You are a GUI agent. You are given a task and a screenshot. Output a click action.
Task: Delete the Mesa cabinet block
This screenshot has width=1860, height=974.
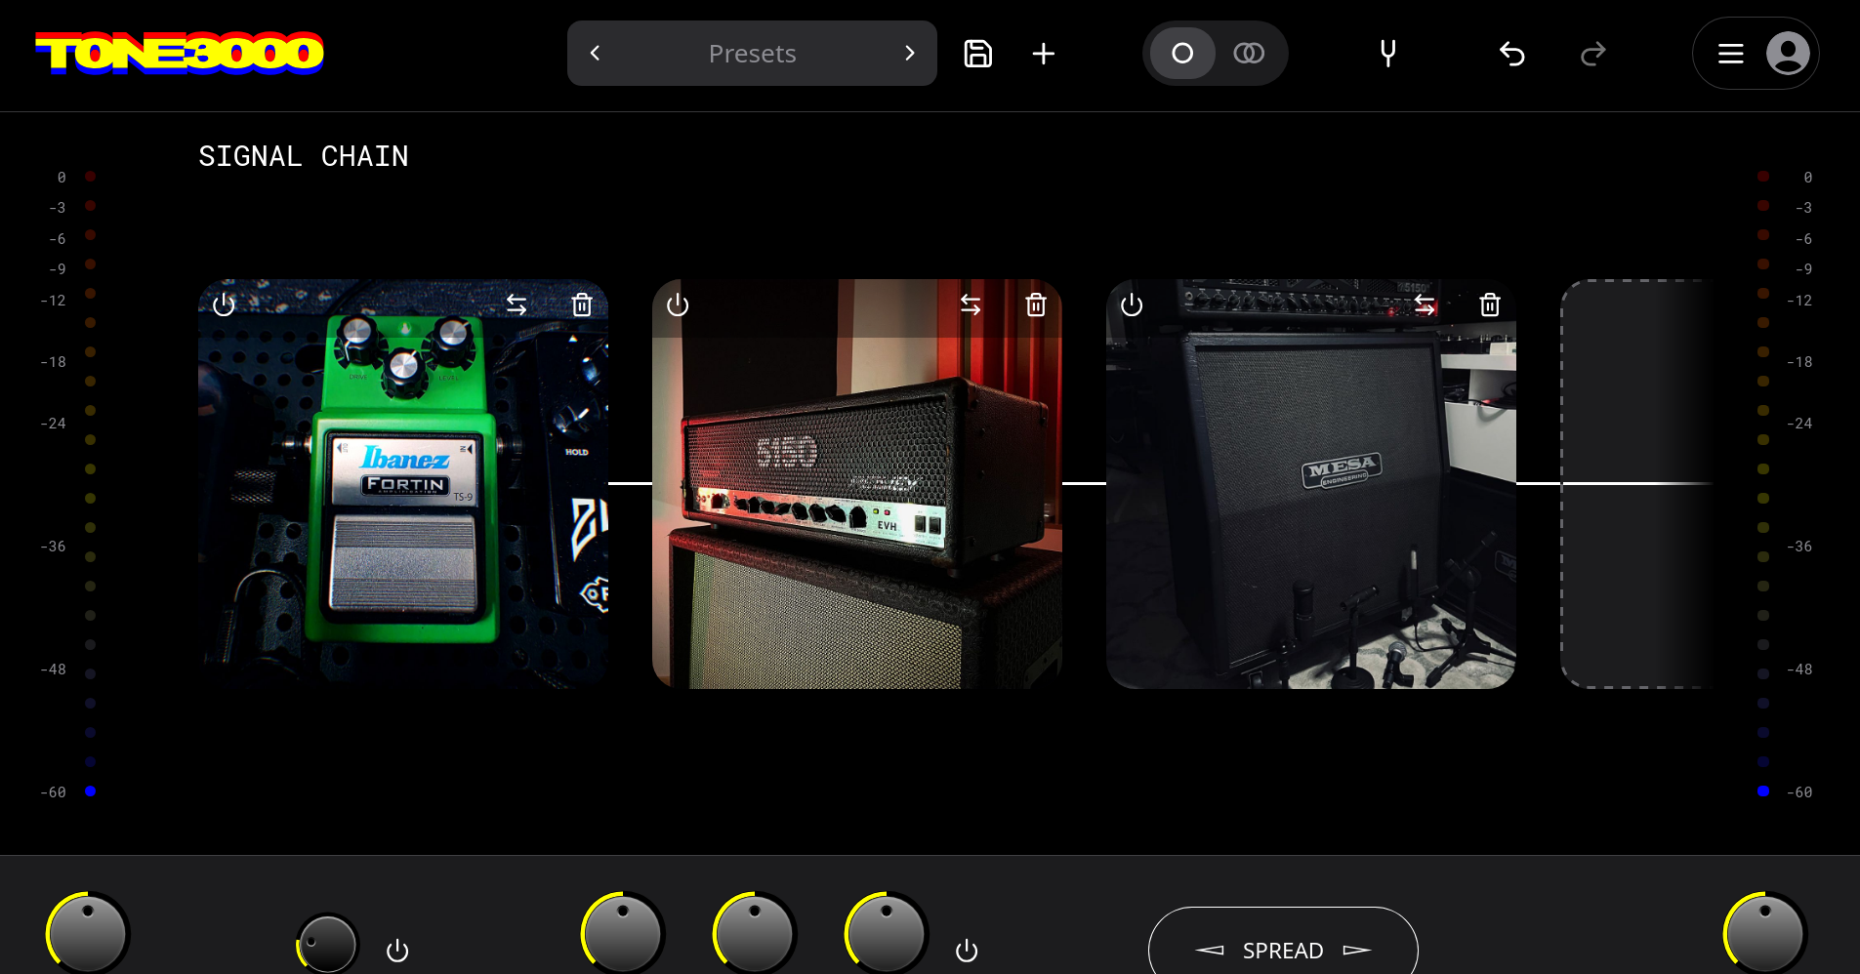pos(1490,305)
